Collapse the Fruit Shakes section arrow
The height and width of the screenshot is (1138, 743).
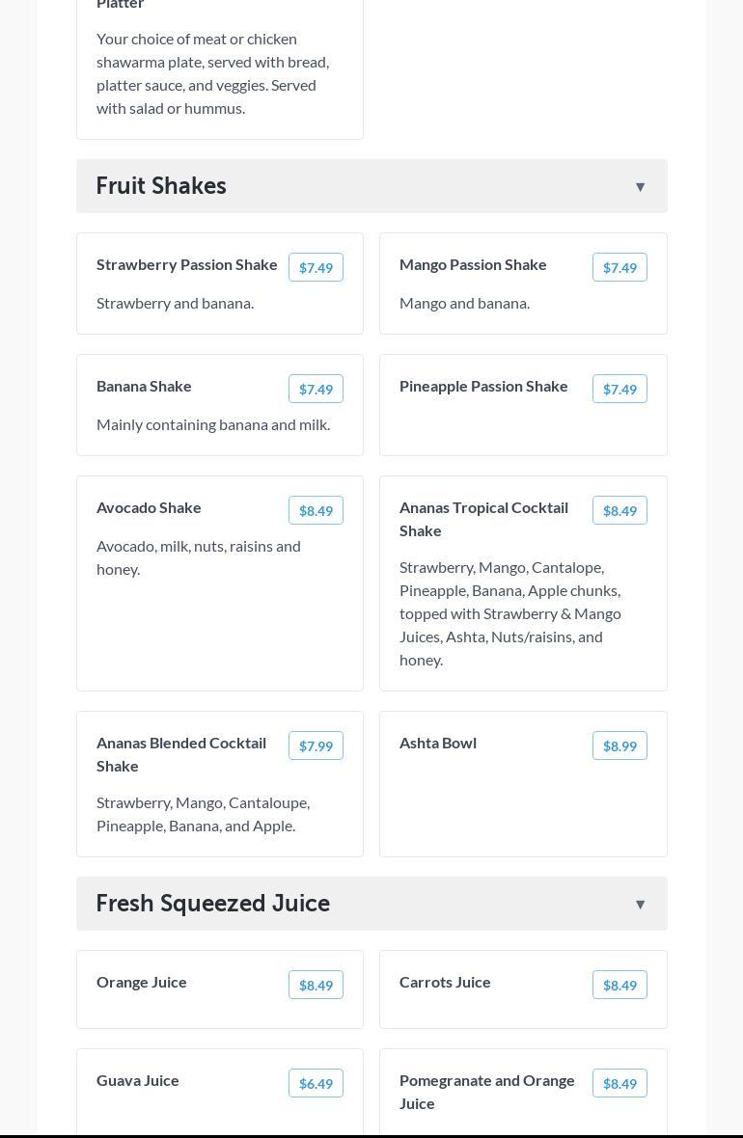(640, 187)
